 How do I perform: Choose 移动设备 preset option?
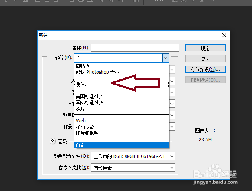[x=121, y=127]
